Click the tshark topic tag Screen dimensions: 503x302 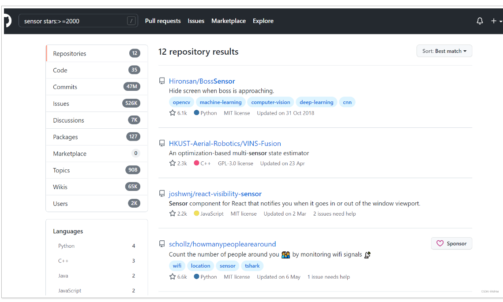(252, 266)
